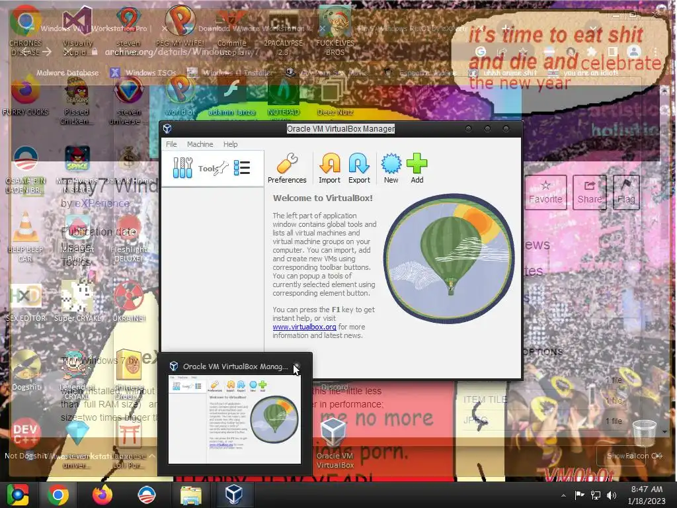This screenshot has height=508, width=677.
Task: Open the Pissed Chicken desktop icon
Action: tap(77, 102)
